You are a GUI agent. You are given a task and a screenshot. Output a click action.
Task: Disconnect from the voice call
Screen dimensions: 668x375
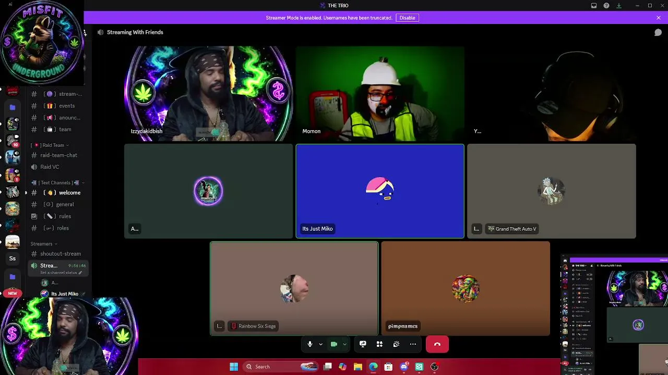click(437, 344)
